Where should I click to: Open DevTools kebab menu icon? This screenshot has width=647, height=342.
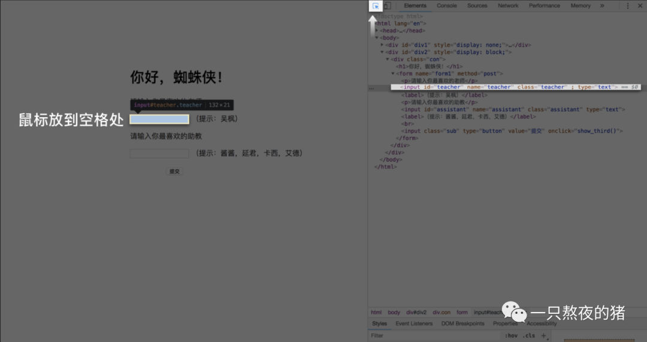click(628, 6)
